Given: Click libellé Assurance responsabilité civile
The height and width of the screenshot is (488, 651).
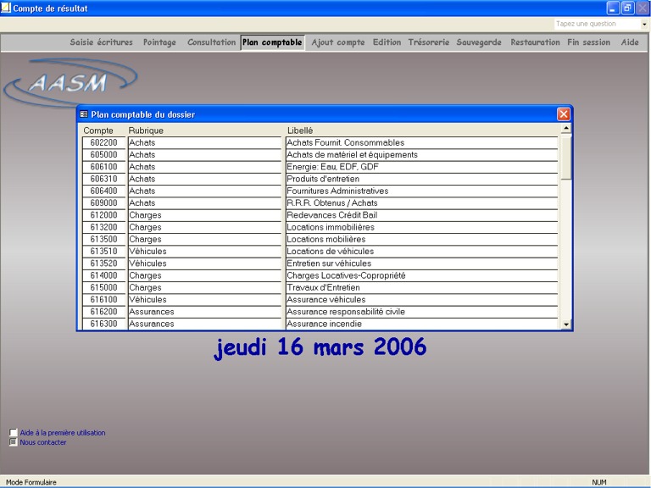Looking at the screenshot, I should [422, 311].
